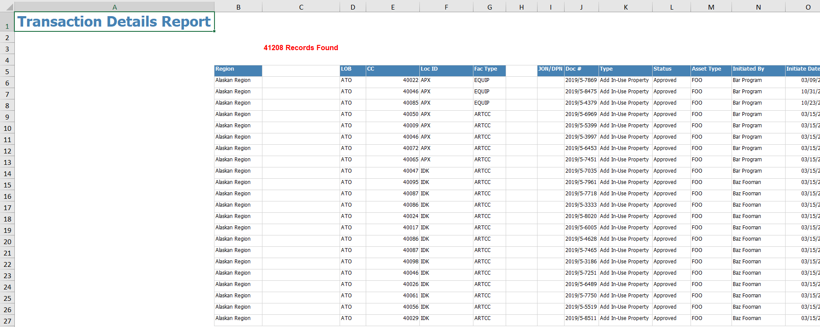Select Doc # cell 2019/5-4379
The image size is (820, 327).
click(x=582, y=105)
